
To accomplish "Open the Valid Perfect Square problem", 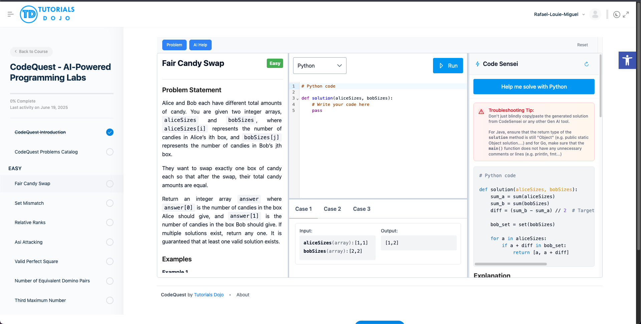I will tap(36, 261).
